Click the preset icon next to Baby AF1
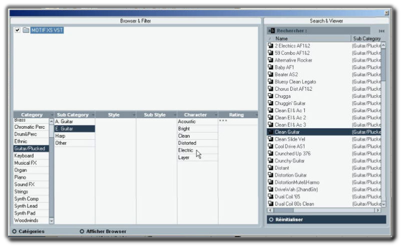 pyautogui.click(x=270, y=67)
